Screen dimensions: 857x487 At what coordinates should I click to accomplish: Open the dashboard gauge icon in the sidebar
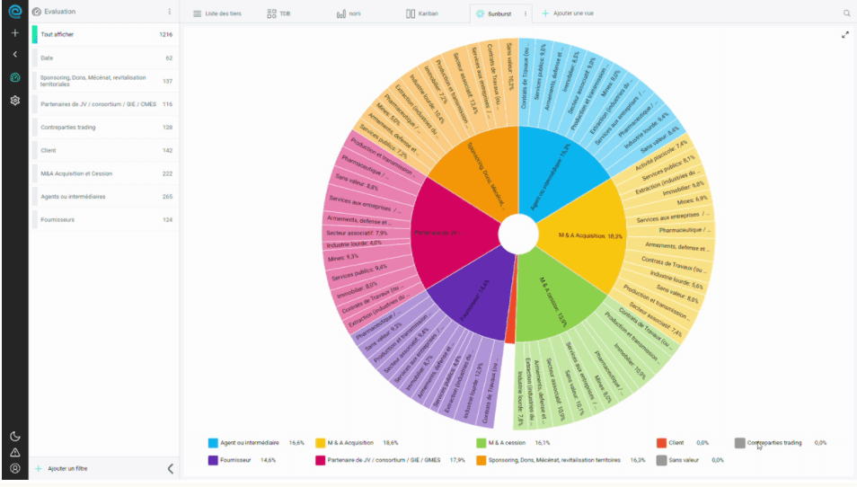click(14, 77)
